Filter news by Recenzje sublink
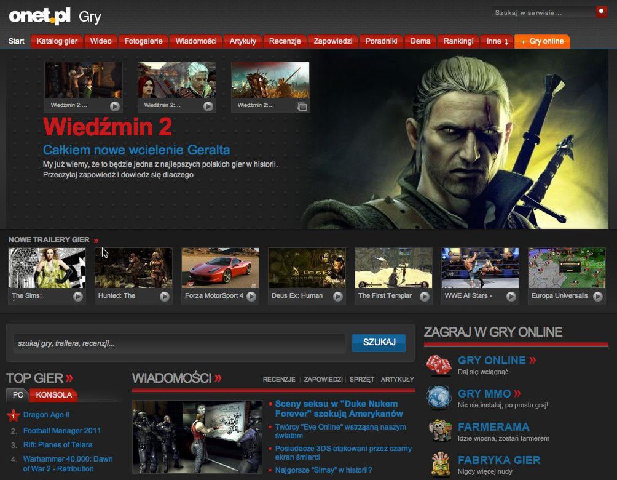617x480 pixels. [x=279, y=379]
